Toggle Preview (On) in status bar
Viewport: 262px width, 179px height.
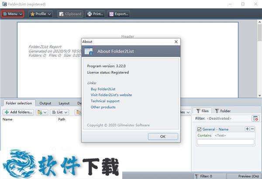tap(248, 176)
